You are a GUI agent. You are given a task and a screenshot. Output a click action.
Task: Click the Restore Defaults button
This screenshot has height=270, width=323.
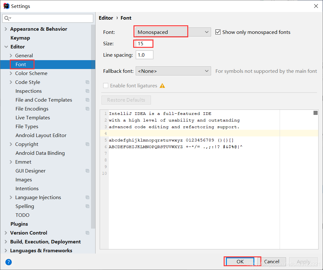coord(126,100)
